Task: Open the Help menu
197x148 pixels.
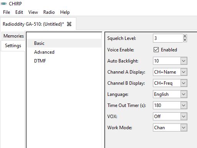Action: click(65, 12)
